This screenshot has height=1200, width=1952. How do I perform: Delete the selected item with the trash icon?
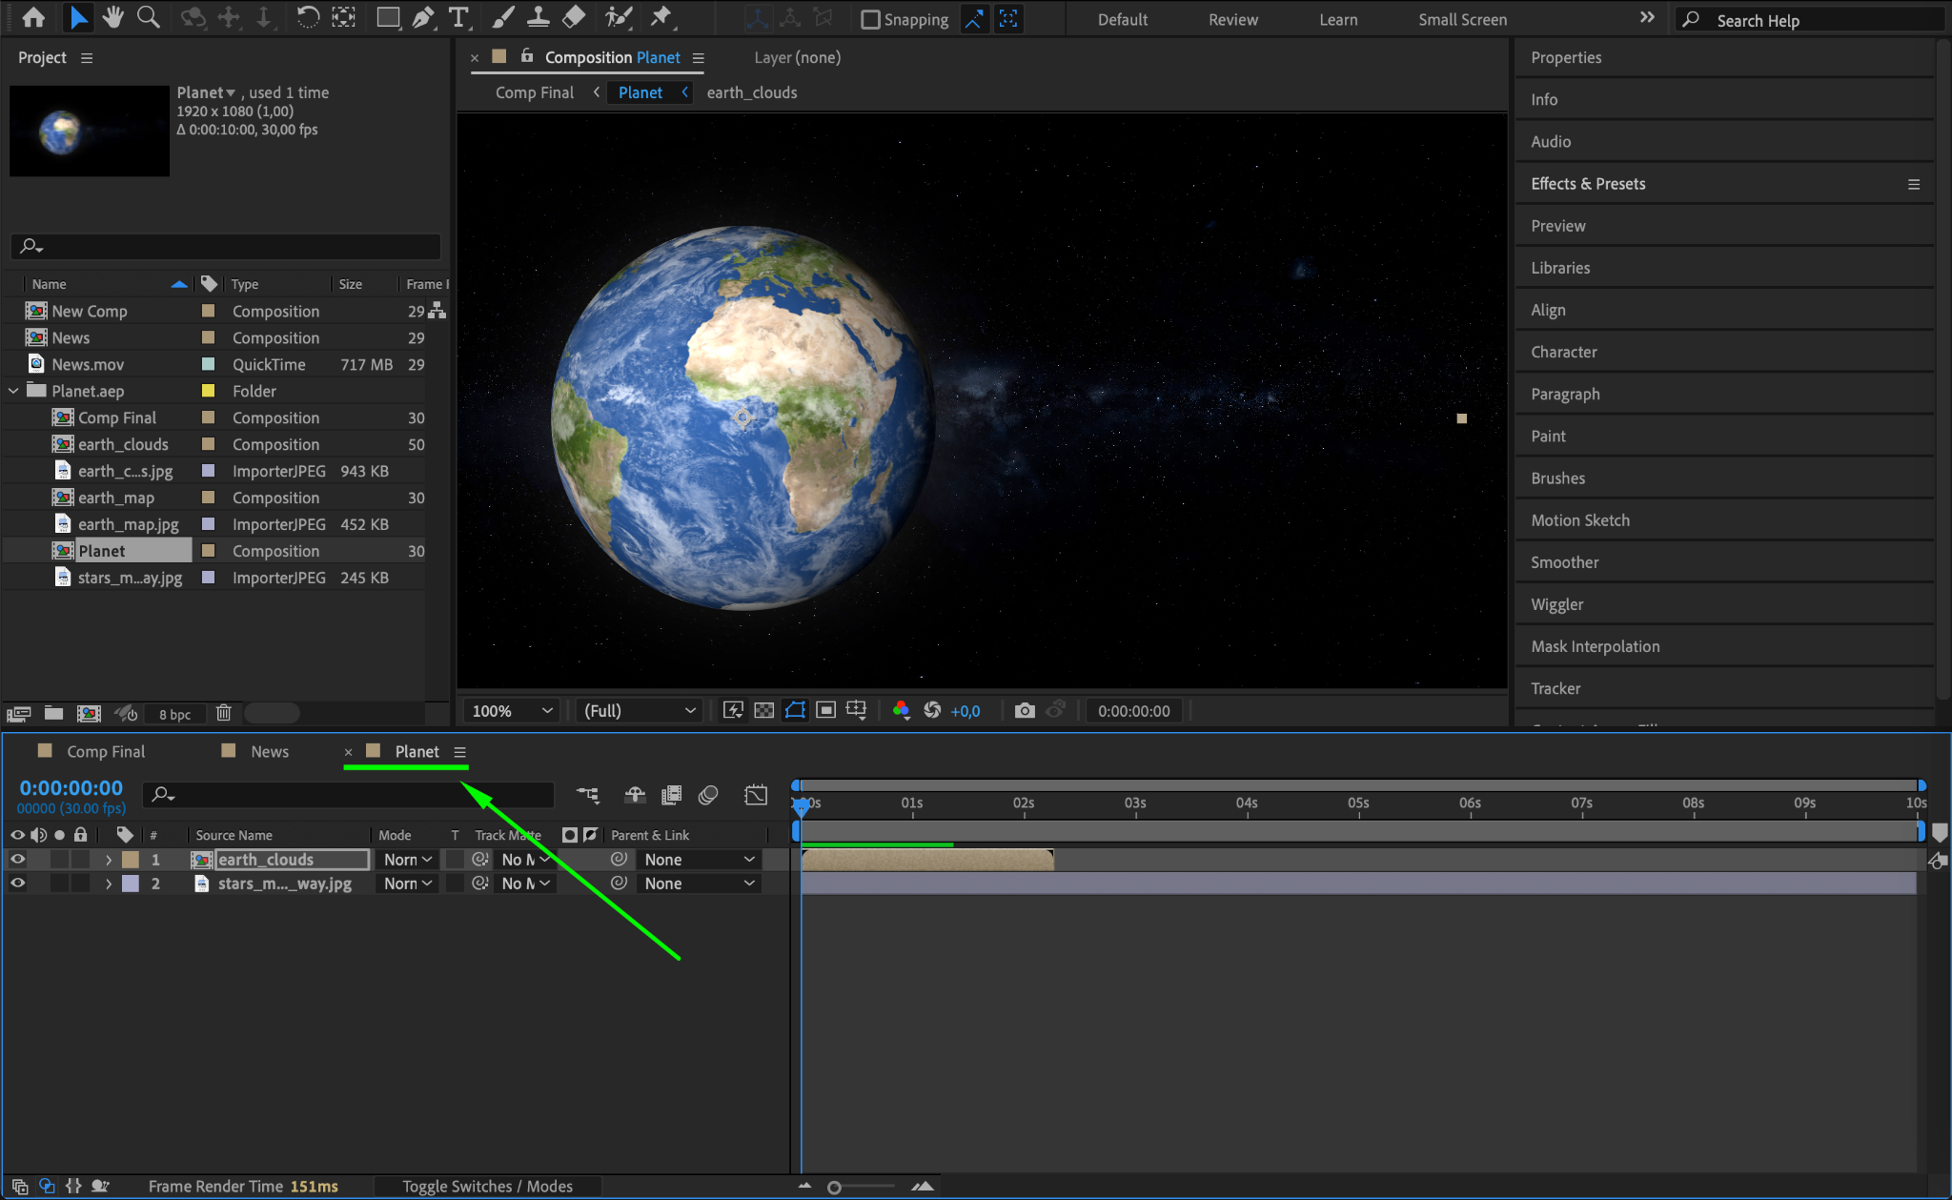[x=223, y=713]
